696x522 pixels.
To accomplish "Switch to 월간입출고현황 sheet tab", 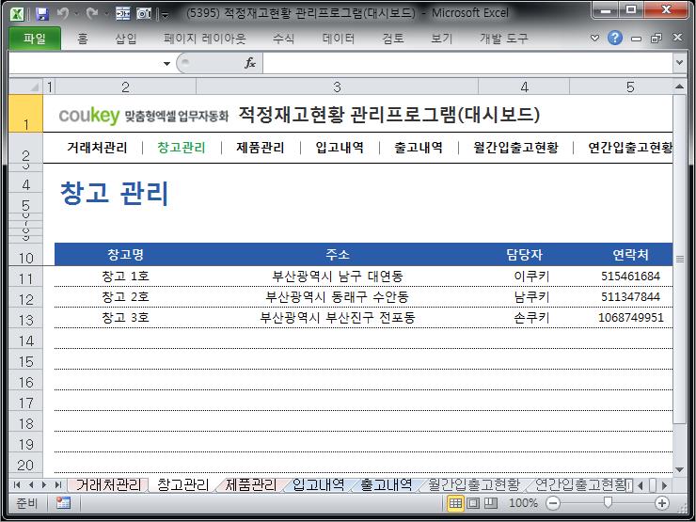I will coord(474,485).
